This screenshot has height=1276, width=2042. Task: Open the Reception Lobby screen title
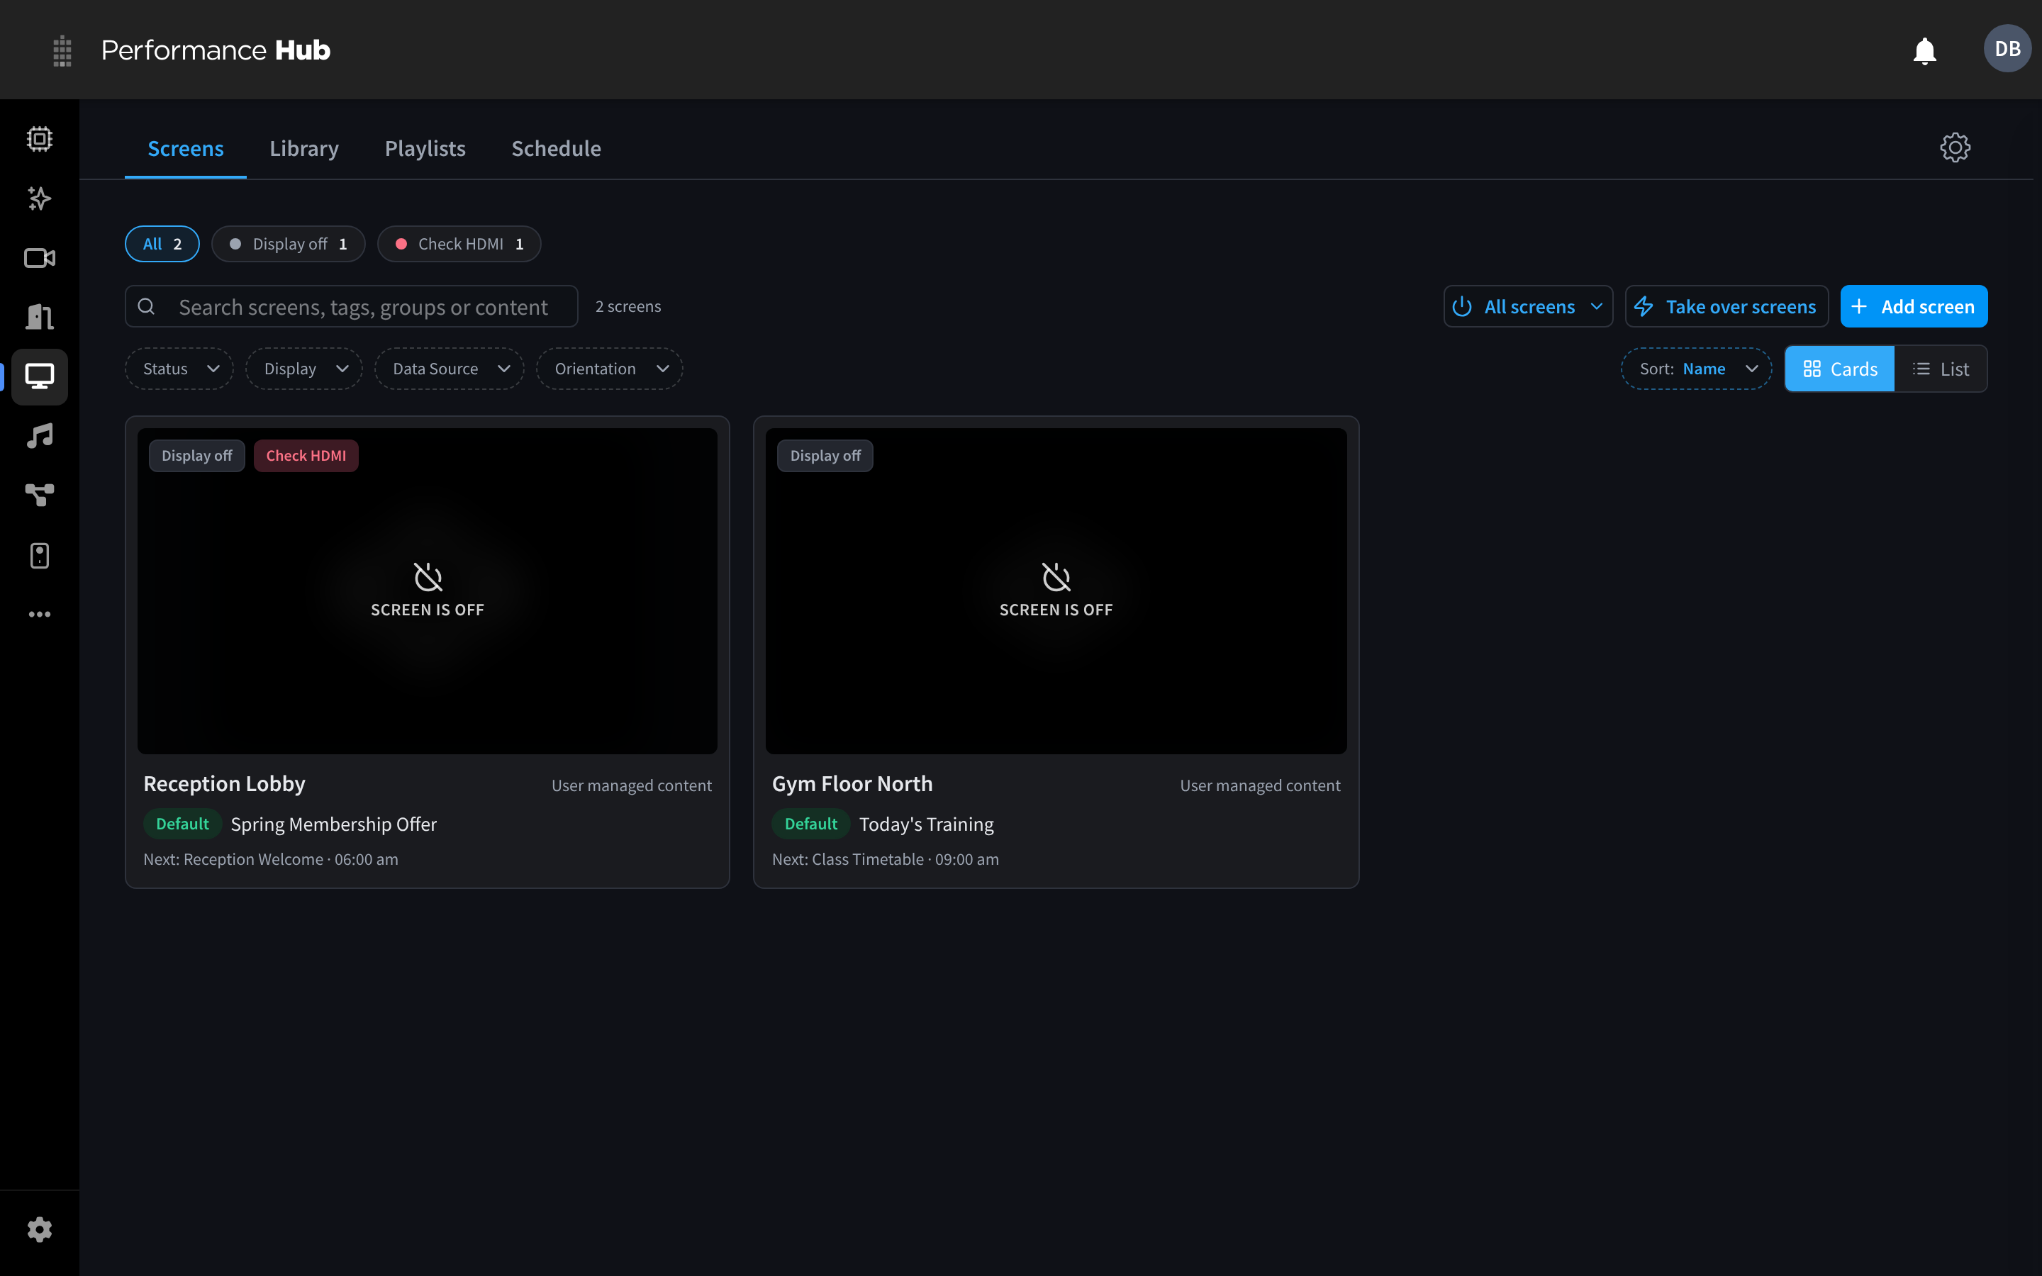tap(225, 784)
